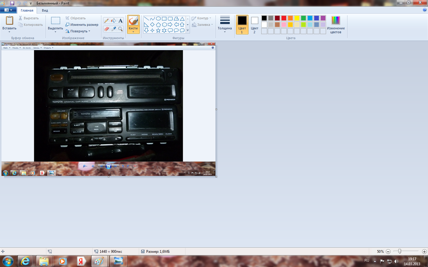
Task: Switch to the Вид tab
Action: point(45,10)
